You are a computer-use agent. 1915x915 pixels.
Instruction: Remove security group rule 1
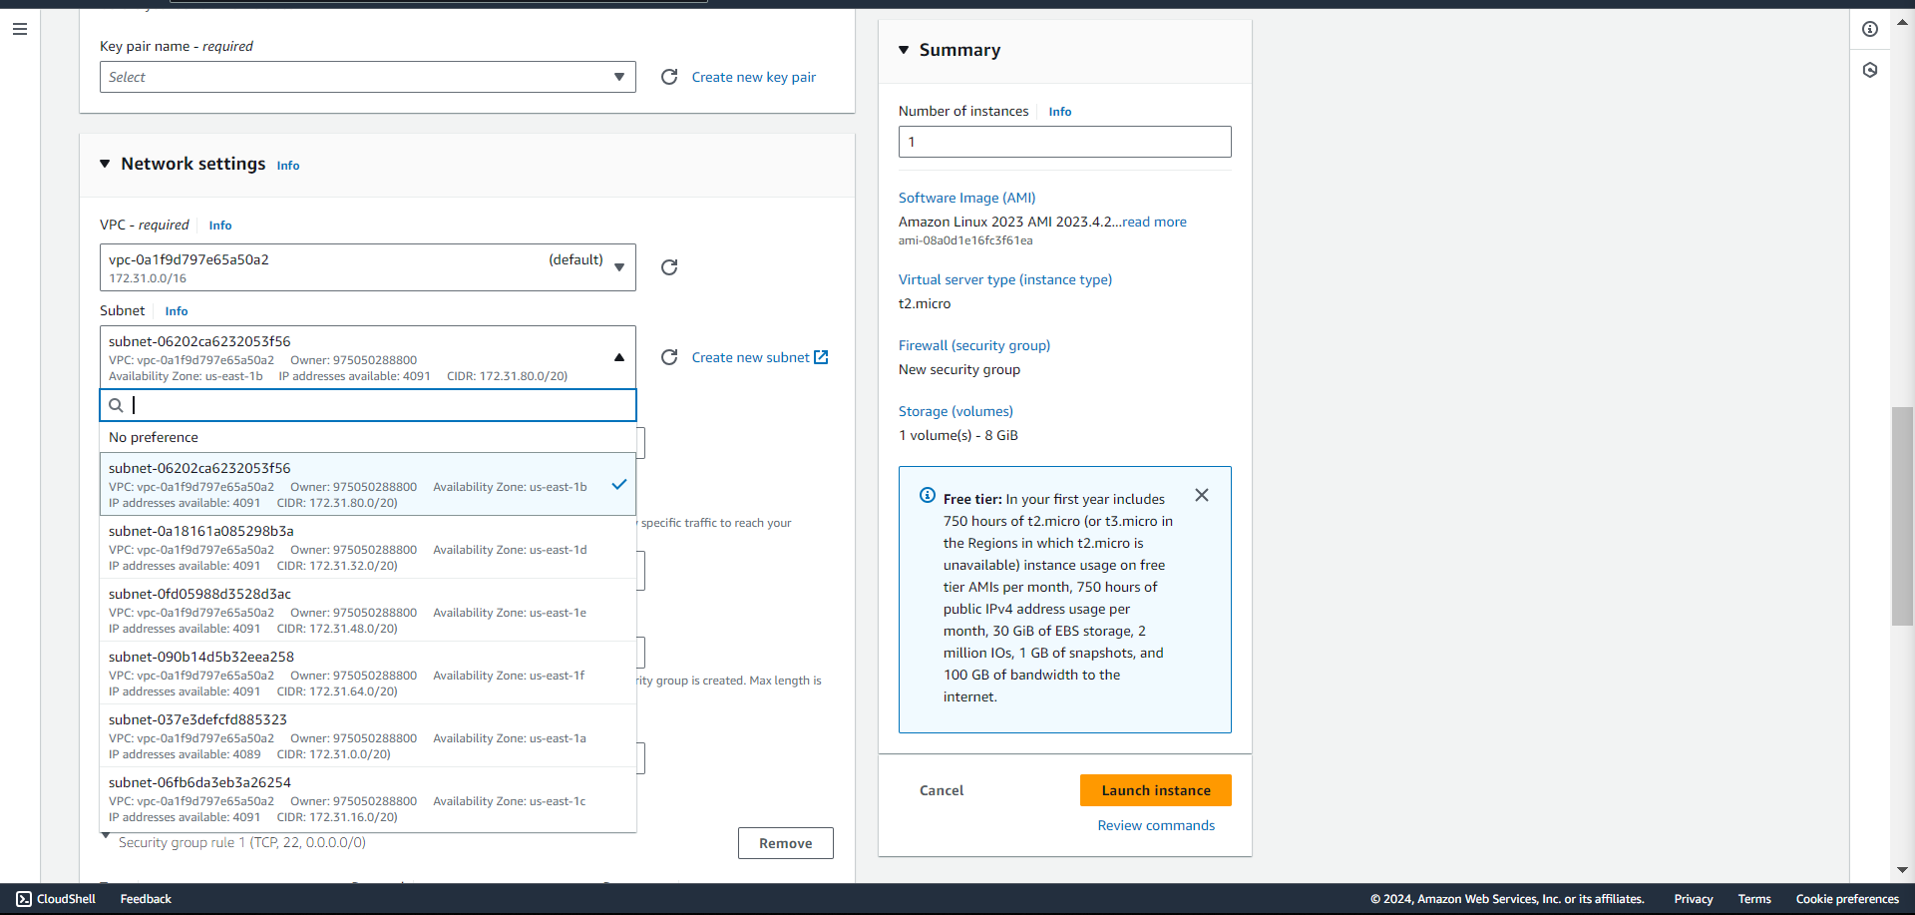785,843
